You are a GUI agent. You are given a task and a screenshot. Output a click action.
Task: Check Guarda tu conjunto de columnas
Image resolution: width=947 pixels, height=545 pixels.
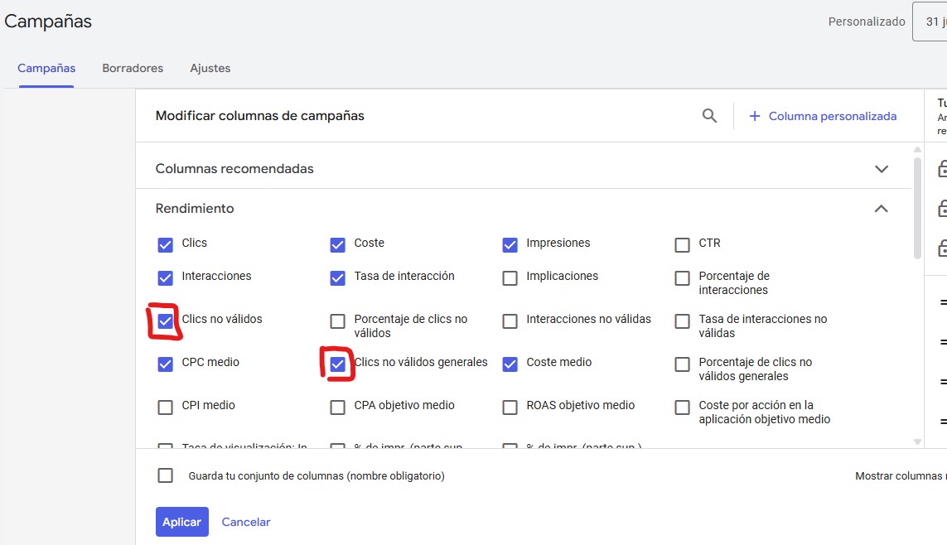tap(165, 475)
